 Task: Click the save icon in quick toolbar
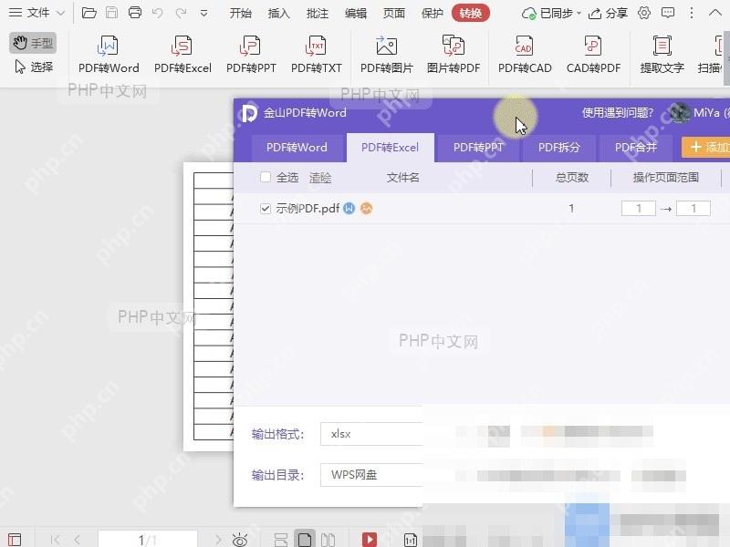tap(111, 13)
